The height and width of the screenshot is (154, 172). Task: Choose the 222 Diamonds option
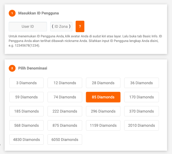point(65,111)
